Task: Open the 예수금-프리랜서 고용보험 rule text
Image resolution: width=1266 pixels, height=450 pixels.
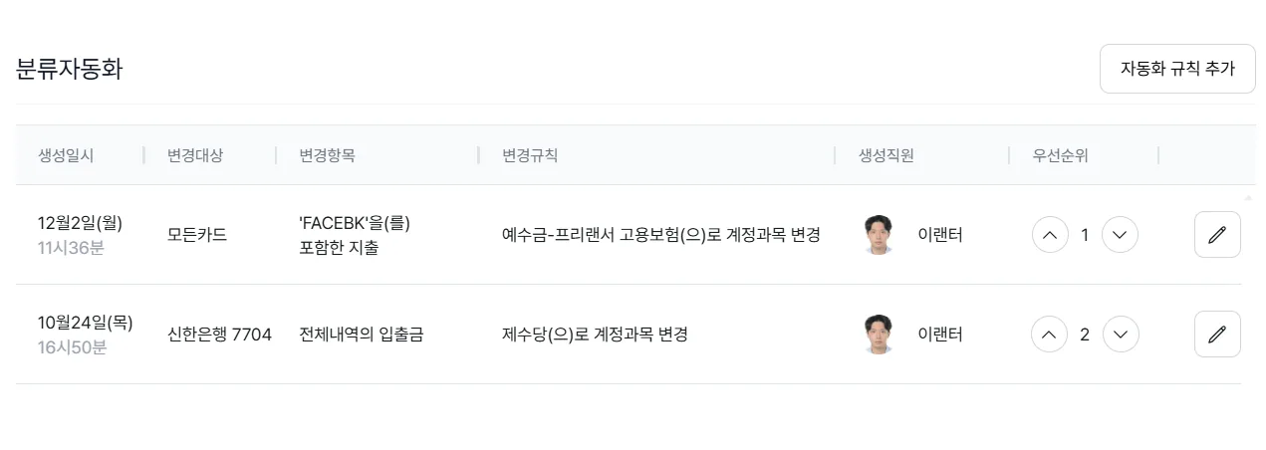Action: tap(661, 235)
